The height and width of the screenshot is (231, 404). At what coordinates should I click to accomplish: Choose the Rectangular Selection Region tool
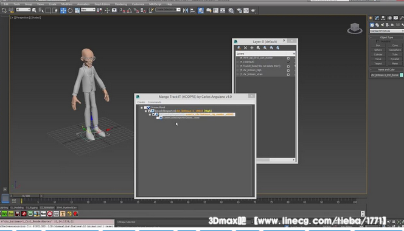48,10
